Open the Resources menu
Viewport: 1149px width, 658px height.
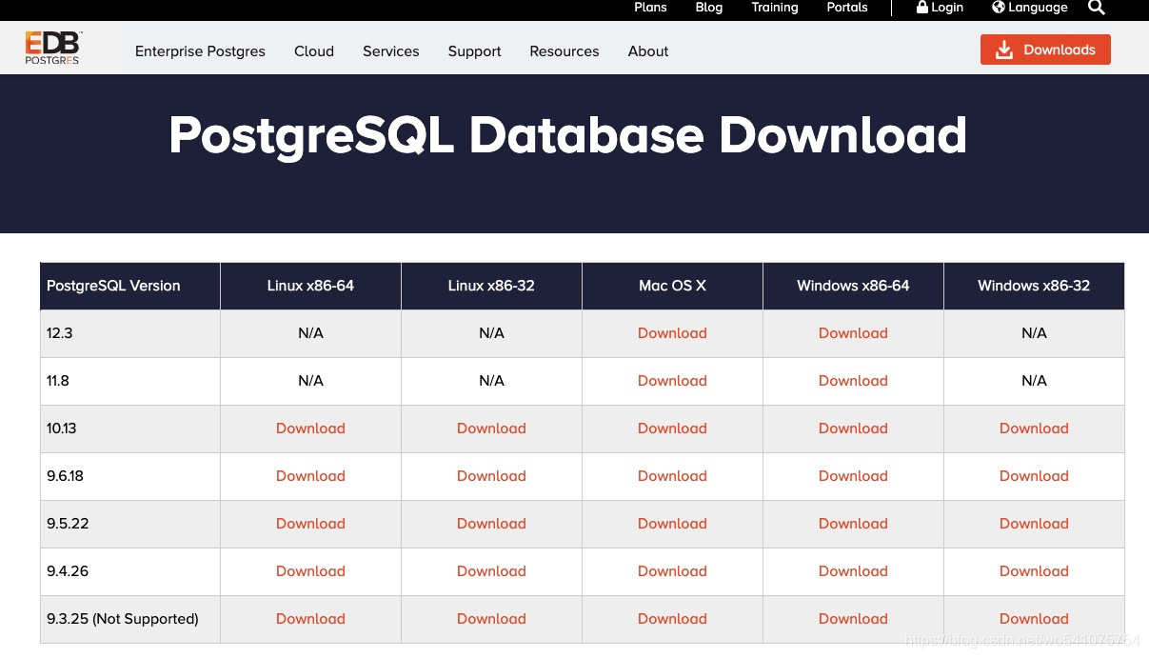pos(565,51)
